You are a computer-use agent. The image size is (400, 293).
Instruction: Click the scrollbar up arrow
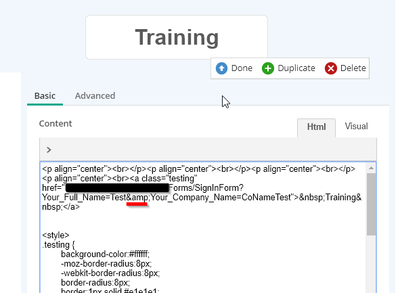[x=371, y=168]
